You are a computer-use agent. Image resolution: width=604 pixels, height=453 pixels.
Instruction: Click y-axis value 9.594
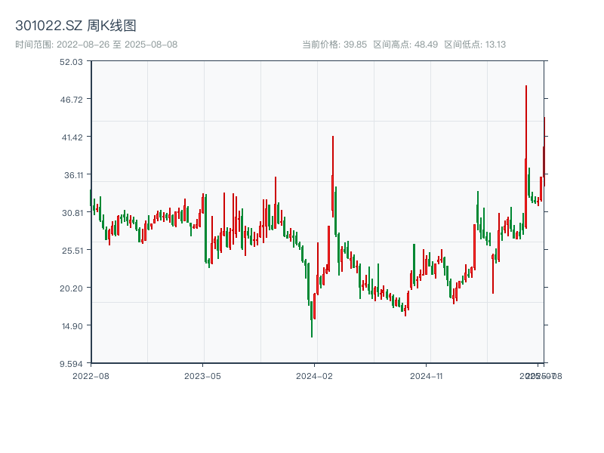coord(71,364)
